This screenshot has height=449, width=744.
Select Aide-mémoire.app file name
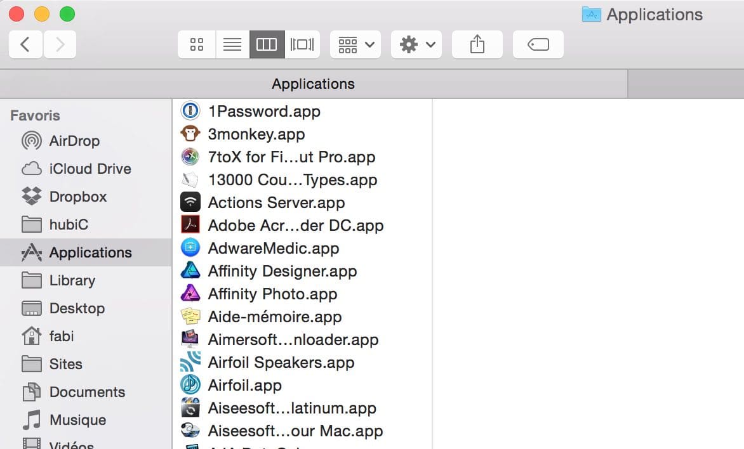[275, 316]
